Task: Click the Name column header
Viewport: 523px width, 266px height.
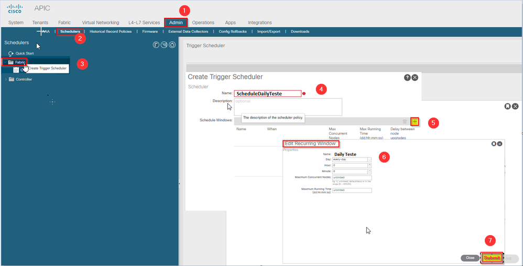Action: point(241,129)
